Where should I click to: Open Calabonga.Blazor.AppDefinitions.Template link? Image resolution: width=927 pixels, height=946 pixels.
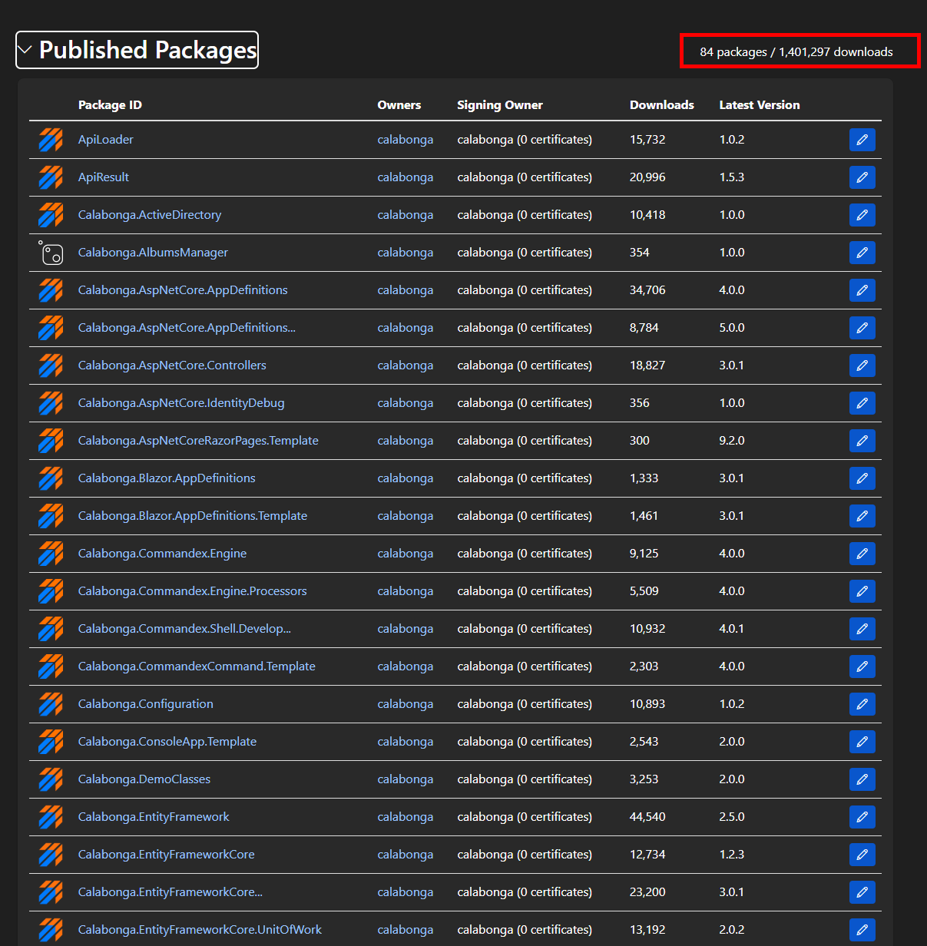[192, 516]
